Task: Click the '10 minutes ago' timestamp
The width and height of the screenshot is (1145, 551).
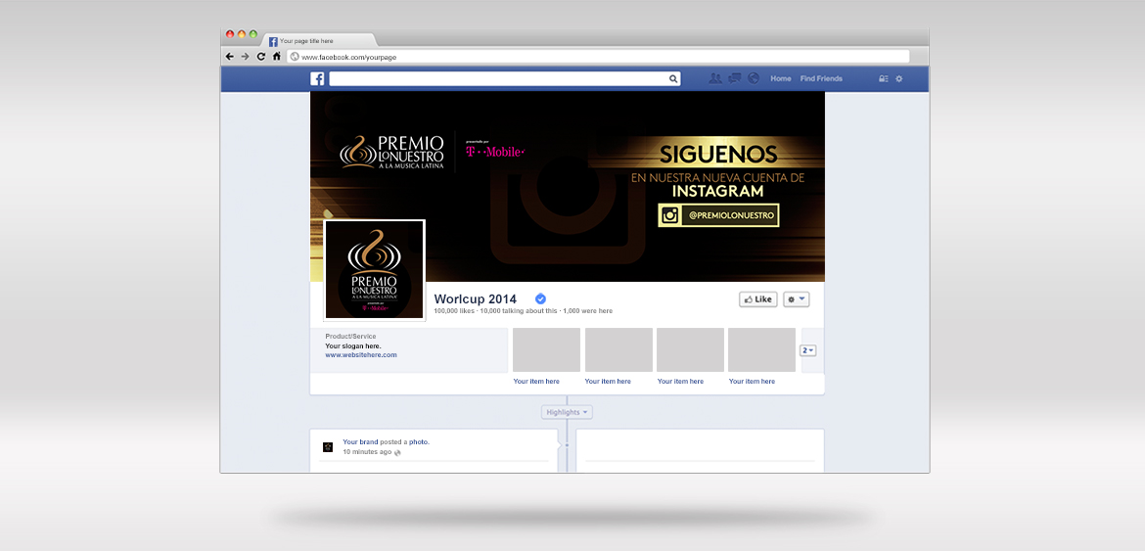Action: coord(367,452)
